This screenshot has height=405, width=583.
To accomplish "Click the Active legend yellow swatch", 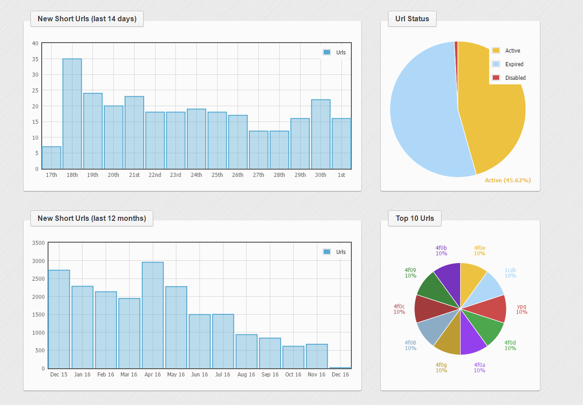I will [496, 50].
